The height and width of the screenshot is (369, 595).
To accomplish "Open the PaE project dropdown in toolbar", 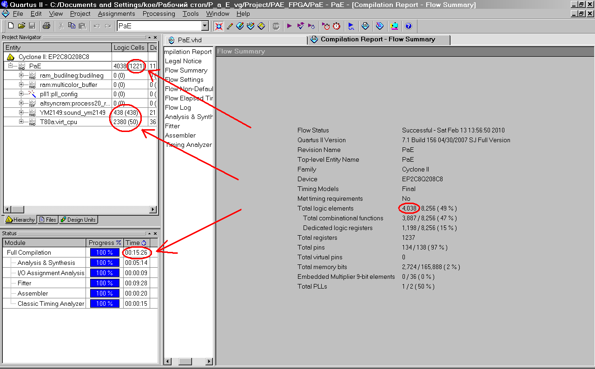I will [x=205, y=26].
